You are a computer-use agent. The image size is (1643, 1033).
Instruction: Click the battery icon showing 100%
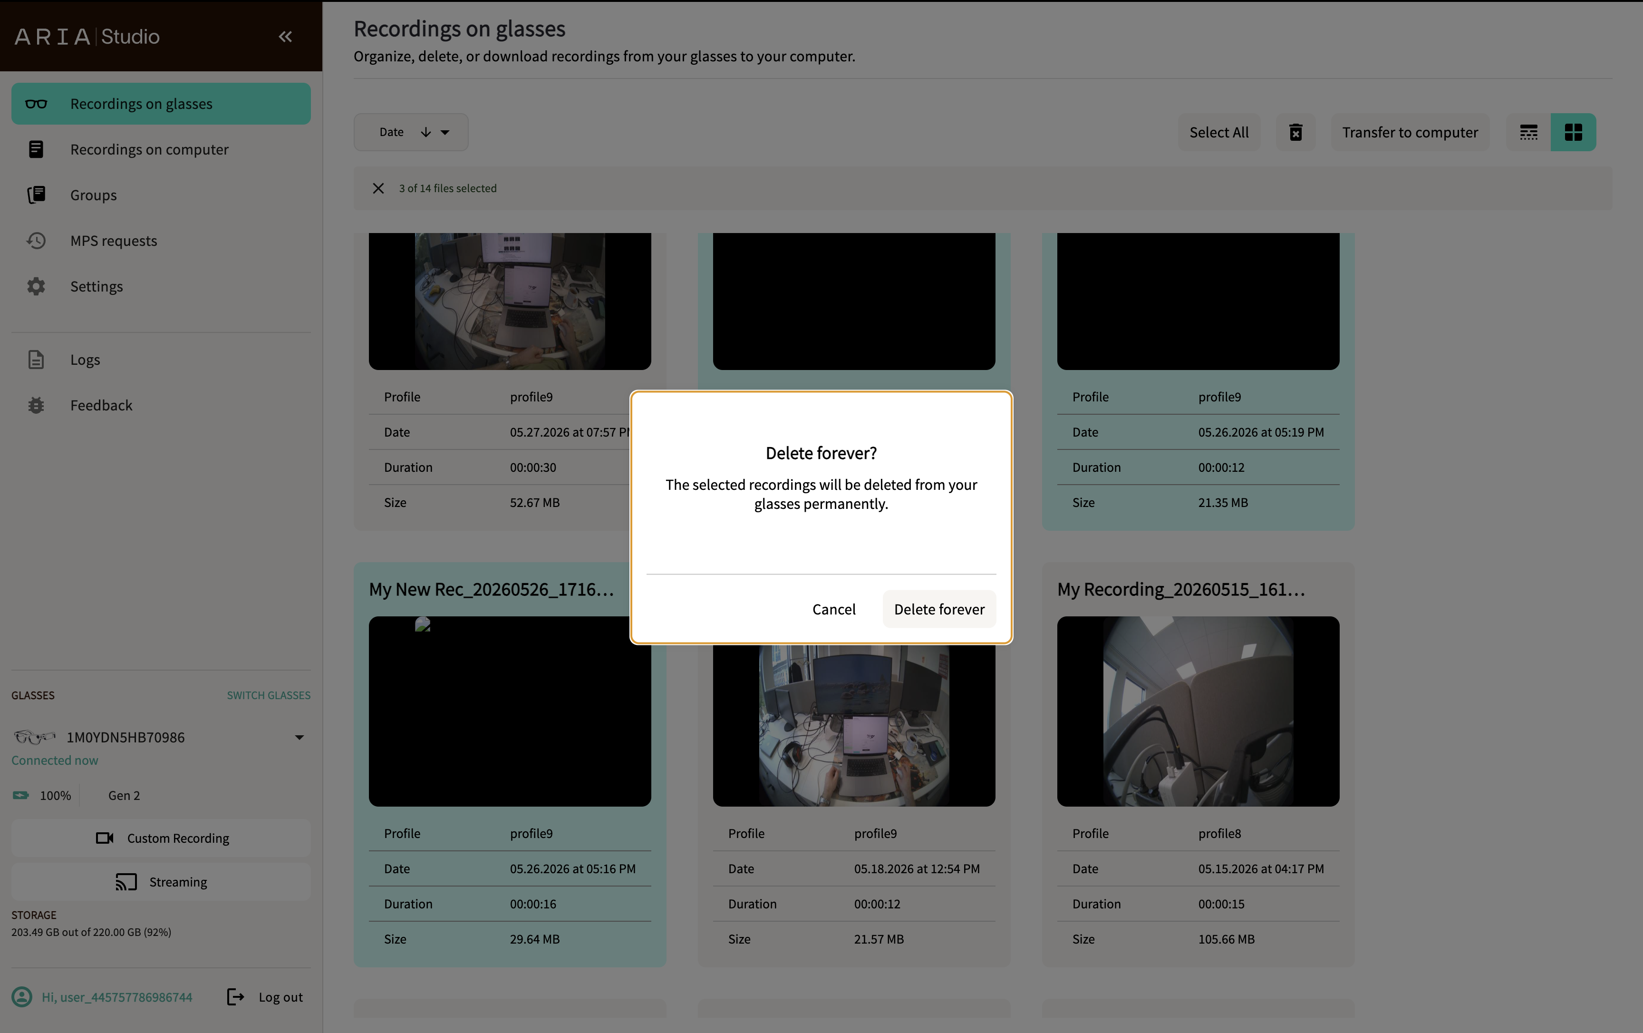pos(21,795)
